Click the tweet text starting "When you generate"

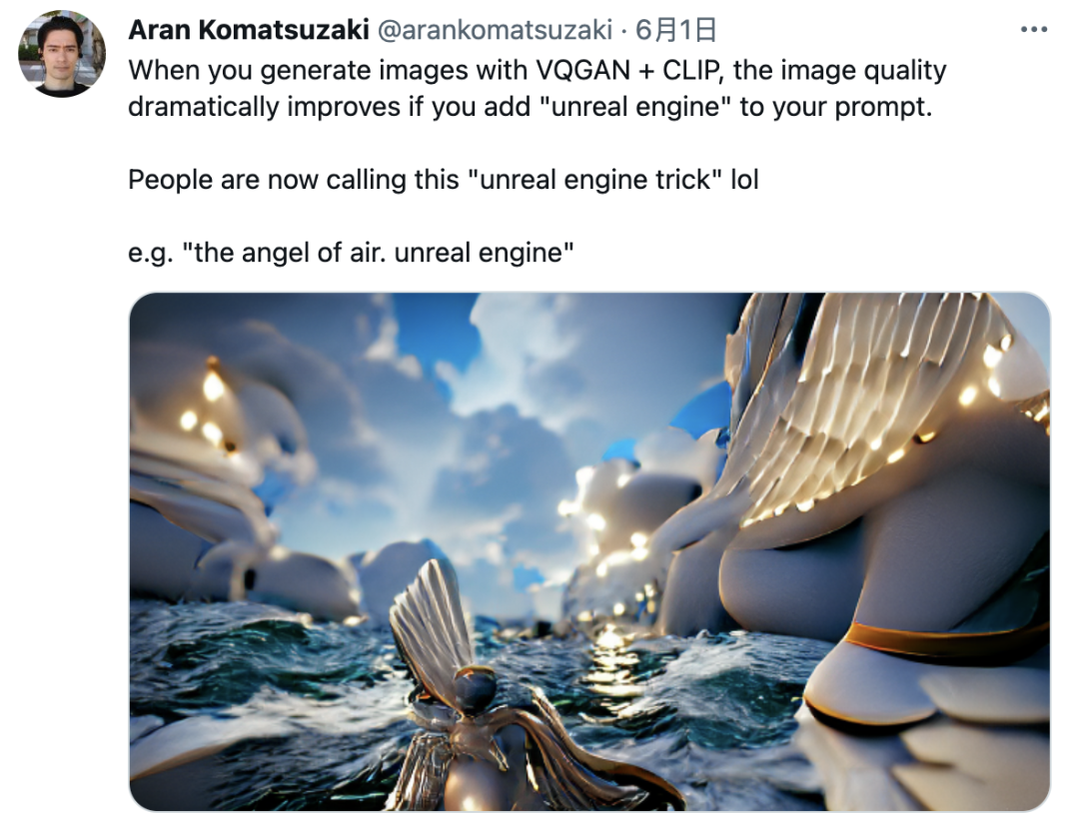point(537,89)
